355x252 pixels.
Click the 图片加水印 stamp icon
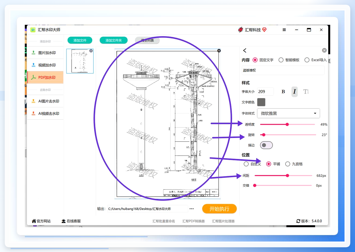33,53
